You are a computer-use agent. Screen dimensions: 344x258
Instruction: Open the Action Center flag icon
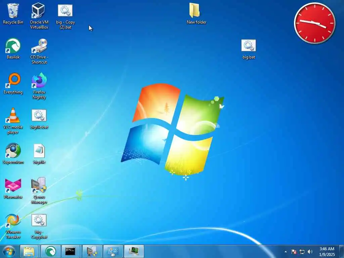[294, 252]
